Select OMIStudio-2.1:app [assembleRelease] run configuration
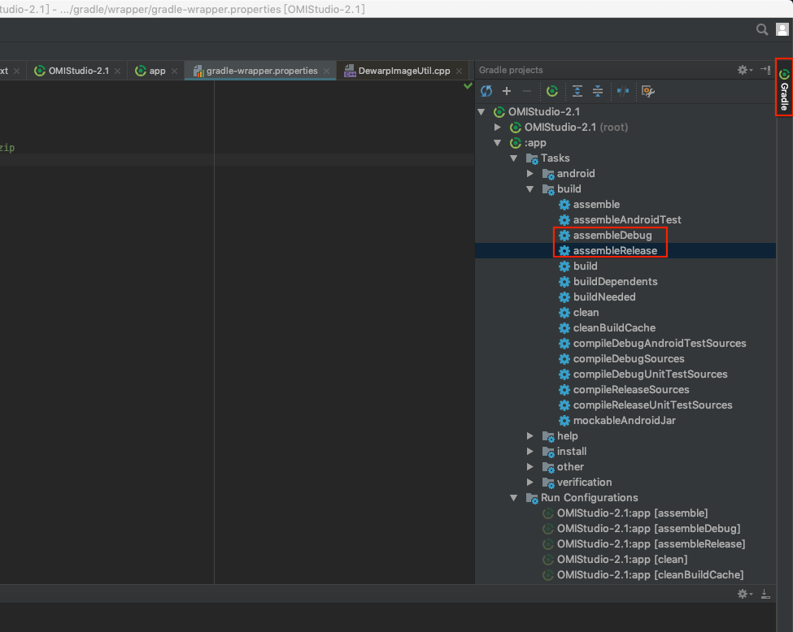 point(644,544)
